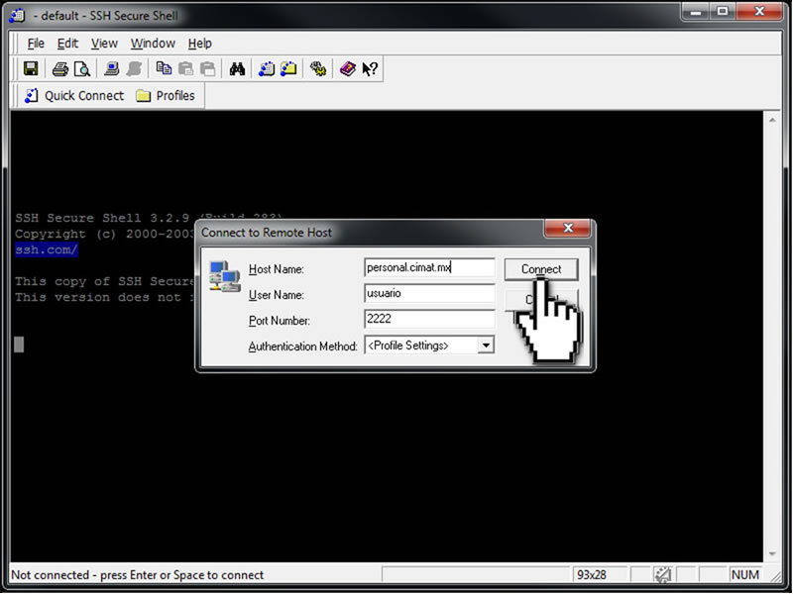The height and width of the screenshot is (594, 793).
Task: Focus the Port Number input field
Action: pyautogui.click(x=429, y=319)
